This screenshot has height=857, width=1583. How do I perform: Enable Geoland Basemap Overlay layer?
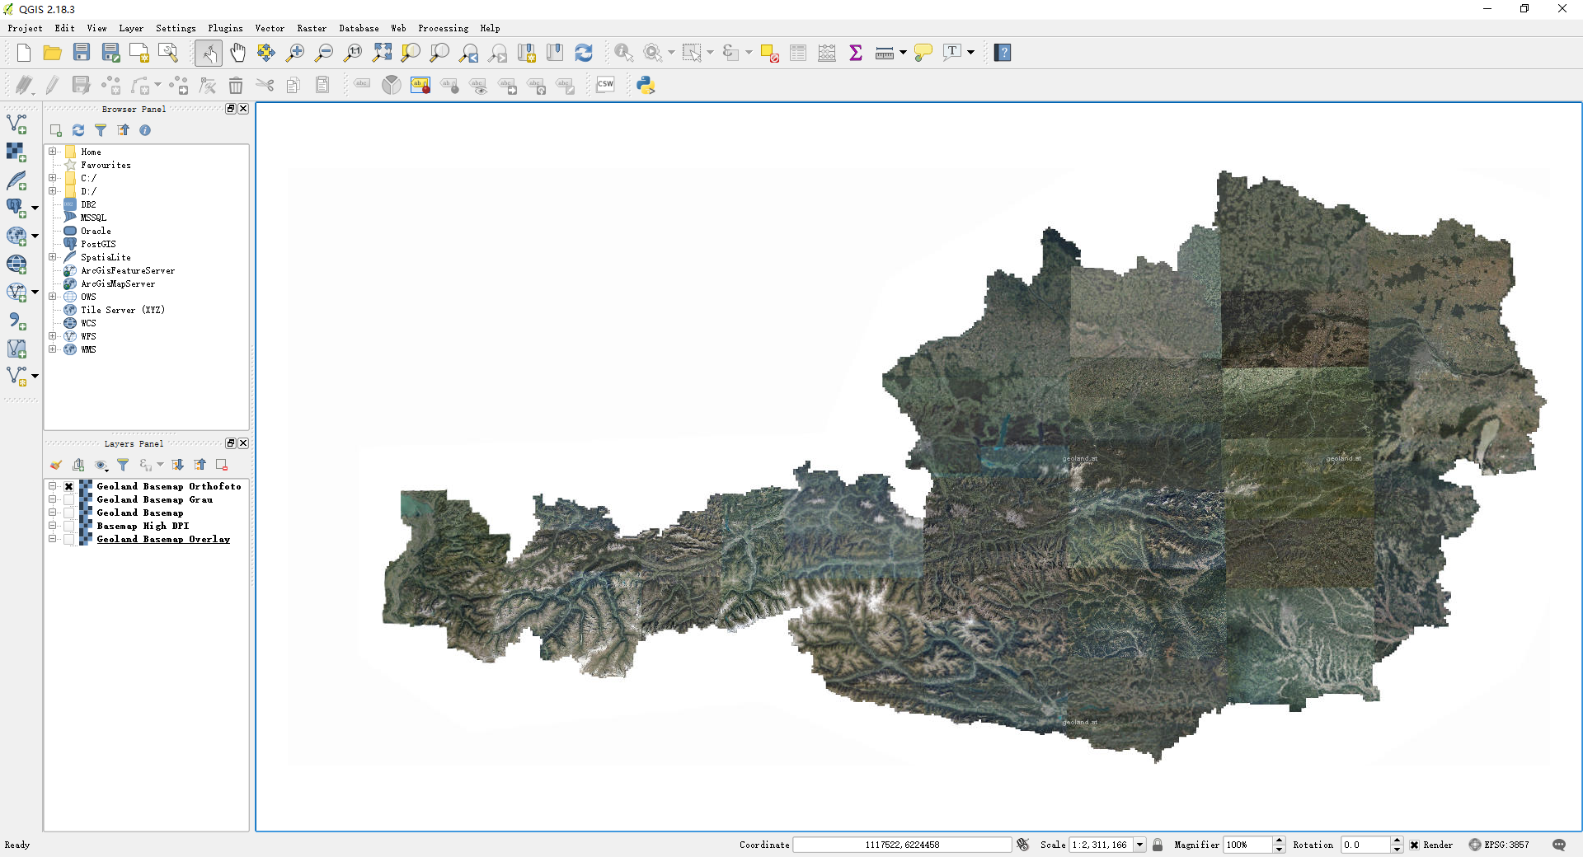coord(69,539)
